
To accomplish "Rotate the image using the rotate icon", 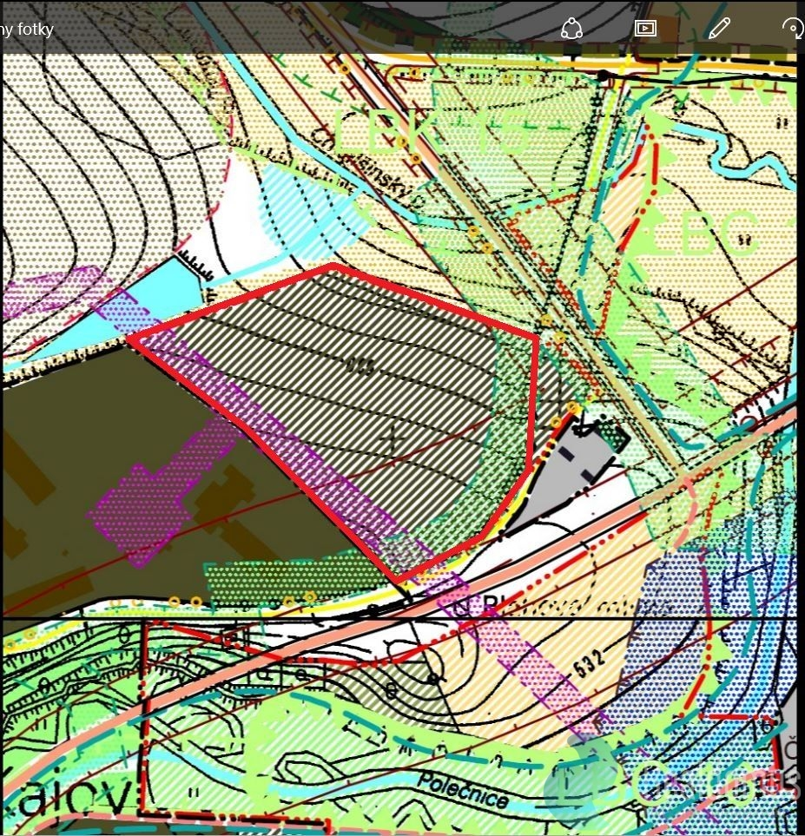I will click(x=792, y=29).
